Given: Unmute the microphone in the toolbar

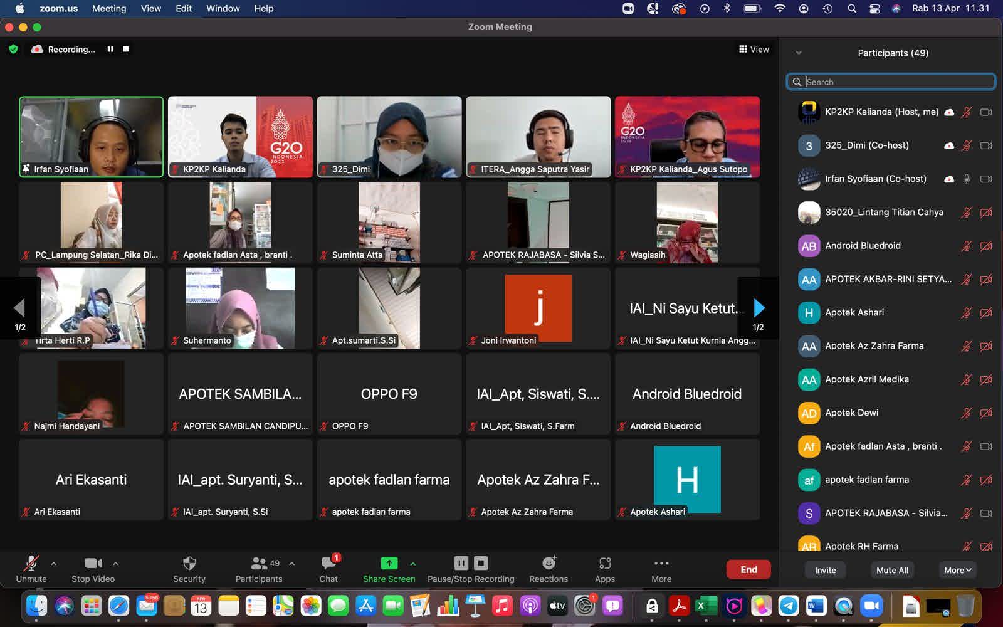Looking at the screenshot, I should pos(31,563).
